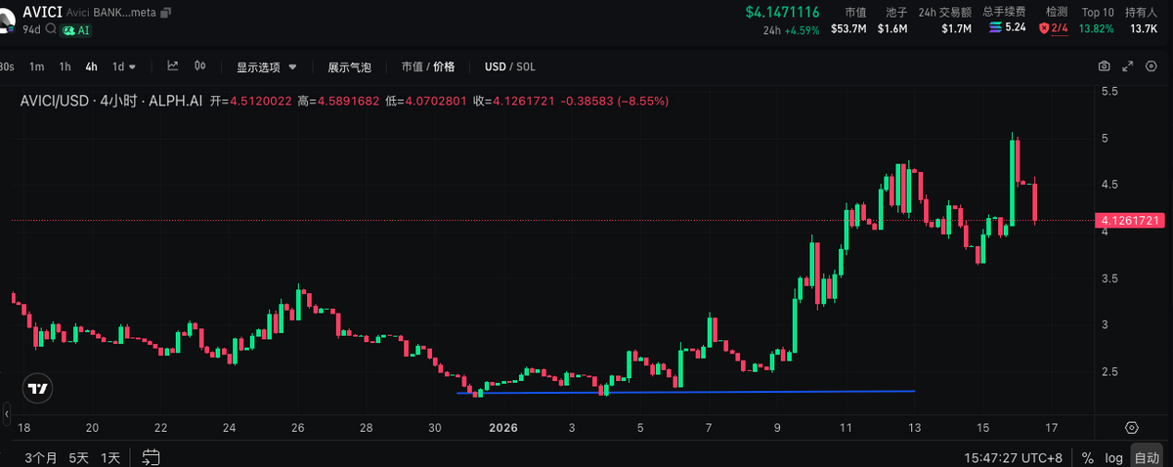Click the AVICI/USD · 4小时 chart legend title
The height and width of the screenshot is (467, 1173).
click(111, 101)
